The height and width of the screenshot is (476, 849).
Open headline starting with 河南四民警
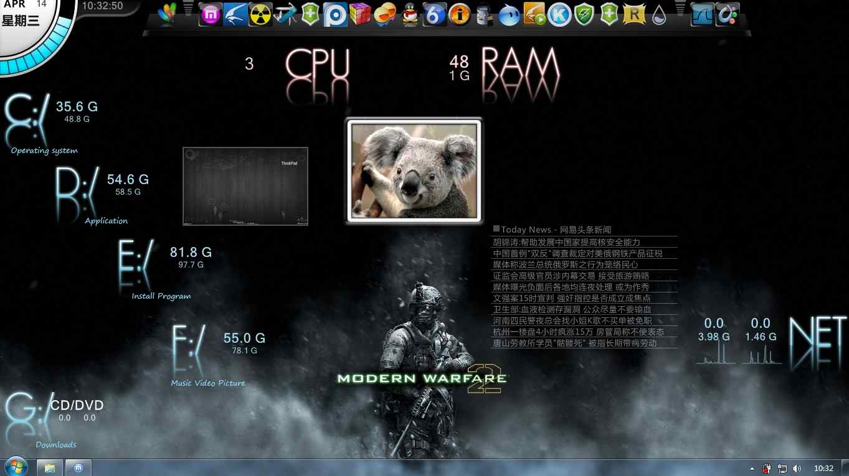(572, 320)
